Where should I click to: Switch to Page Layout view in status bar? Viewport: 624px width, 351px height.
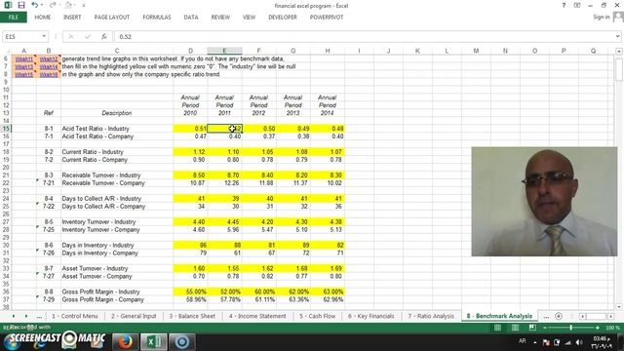(x=515, y=328)
